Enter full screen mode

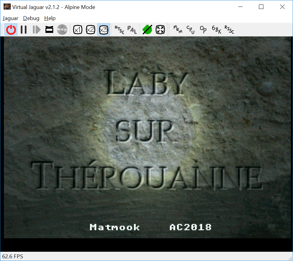[x=160, y=30]
